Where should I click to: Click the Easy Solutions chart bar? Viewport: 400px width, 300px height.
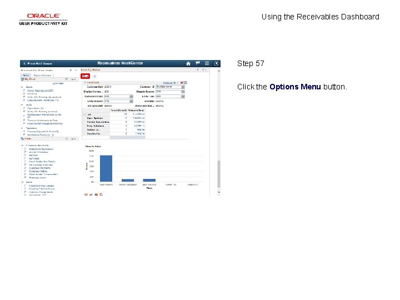tap(149, 180)
